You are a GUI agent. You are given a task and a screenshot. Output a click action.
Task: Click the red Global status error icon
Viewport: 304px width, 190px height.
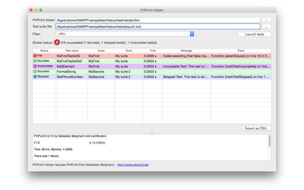pyautogui.click(x=57, y=42)
